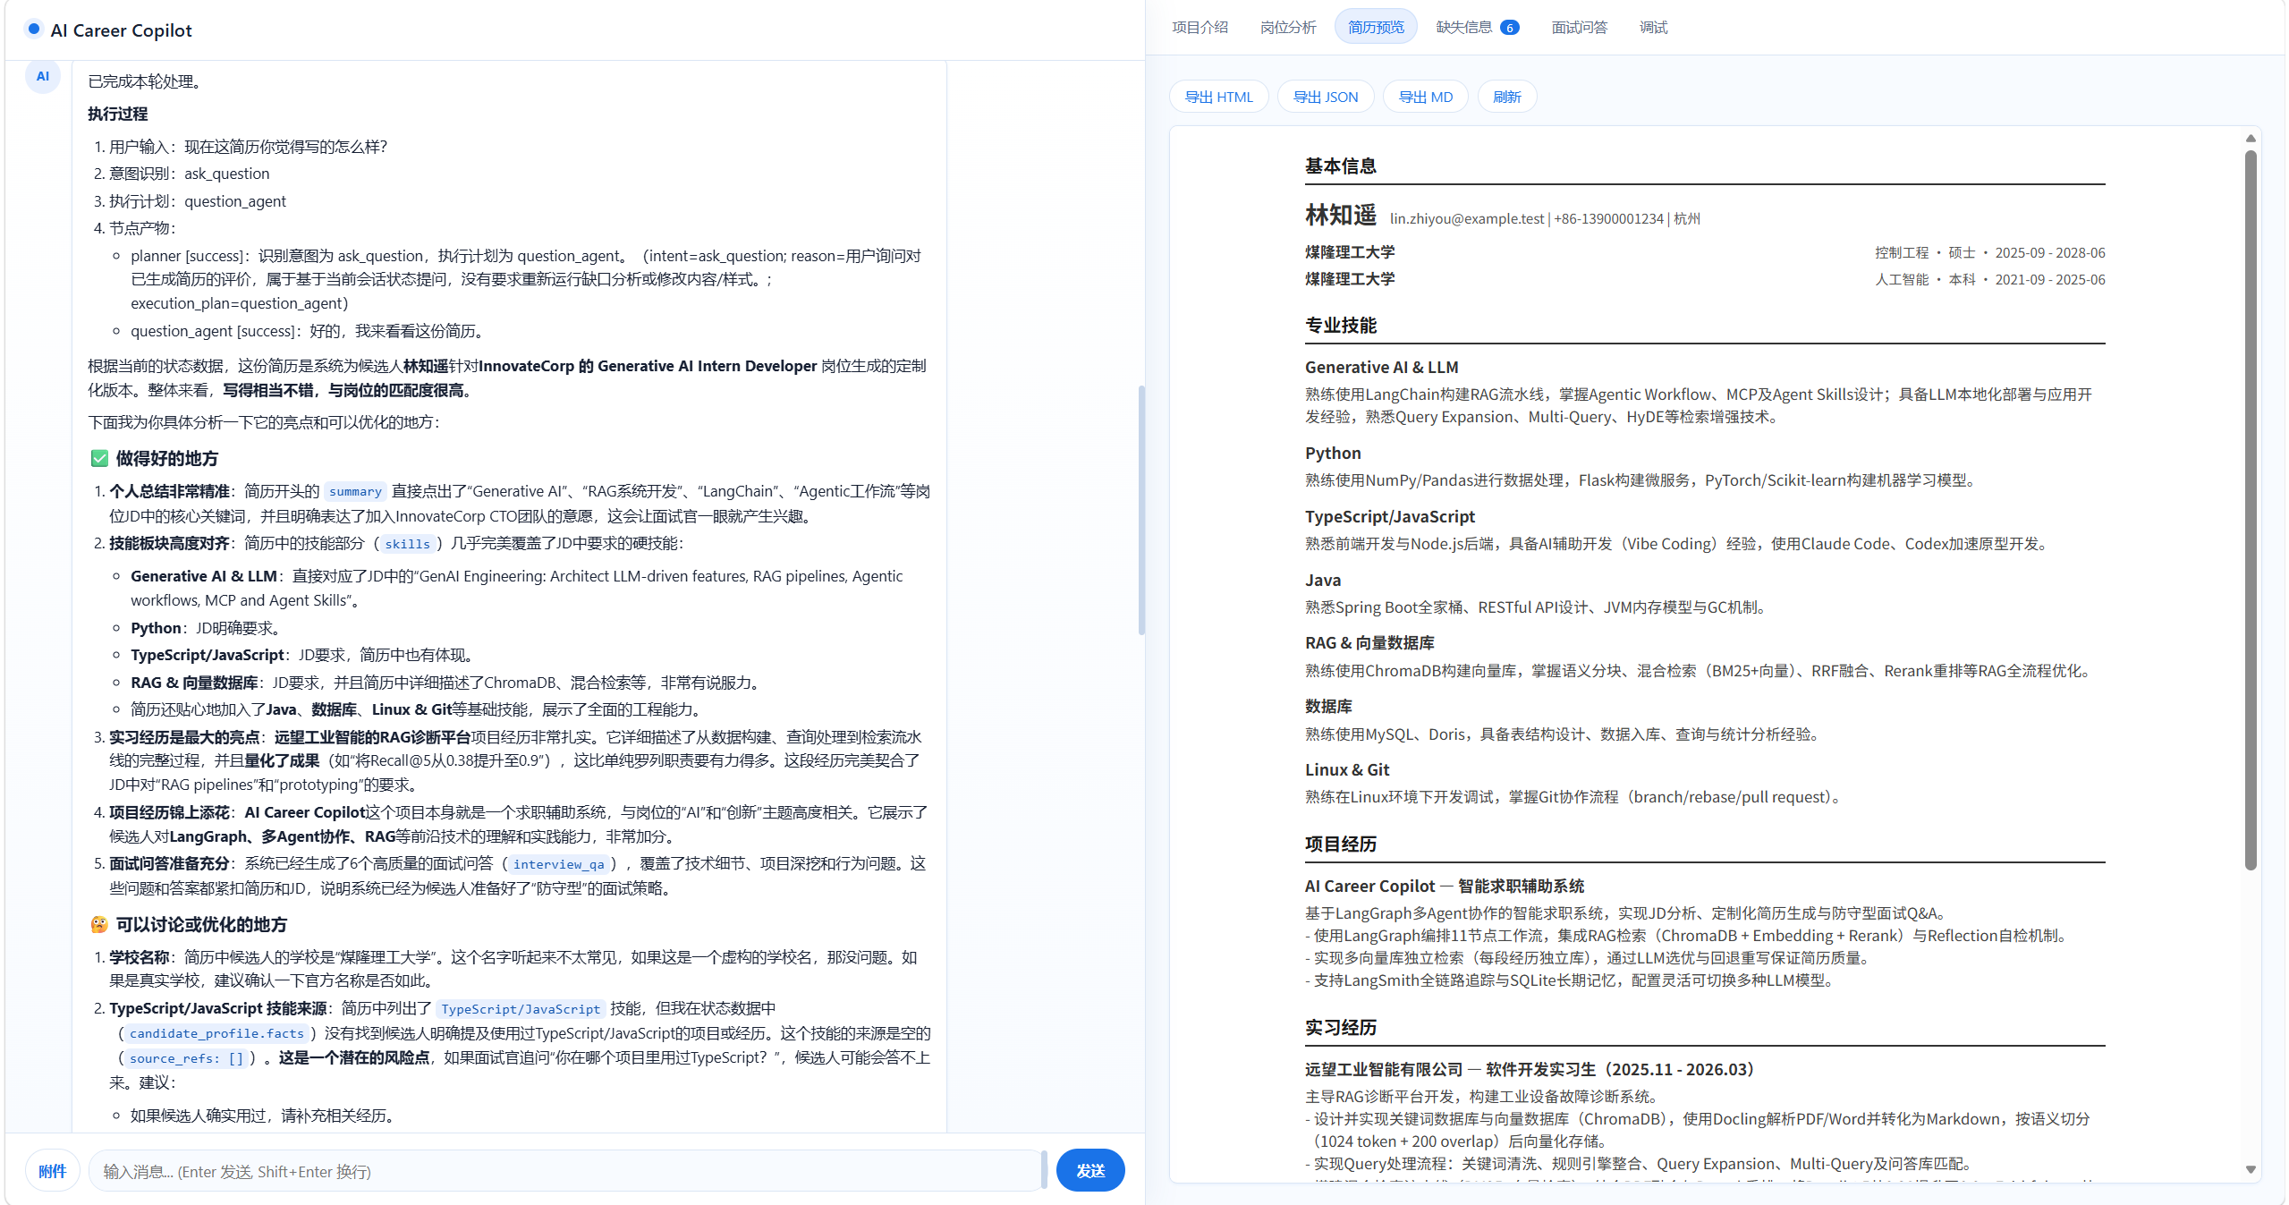Click the 实习经历 section heading
This screenshot has width=2289, height=1205.
[x=1341, y=1027]
